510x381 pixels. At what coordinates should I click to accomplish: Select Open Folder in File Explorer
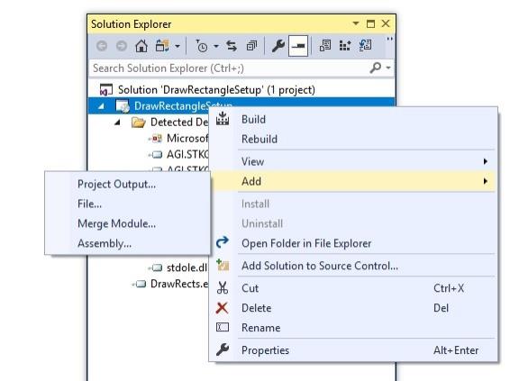click(306, 243)
